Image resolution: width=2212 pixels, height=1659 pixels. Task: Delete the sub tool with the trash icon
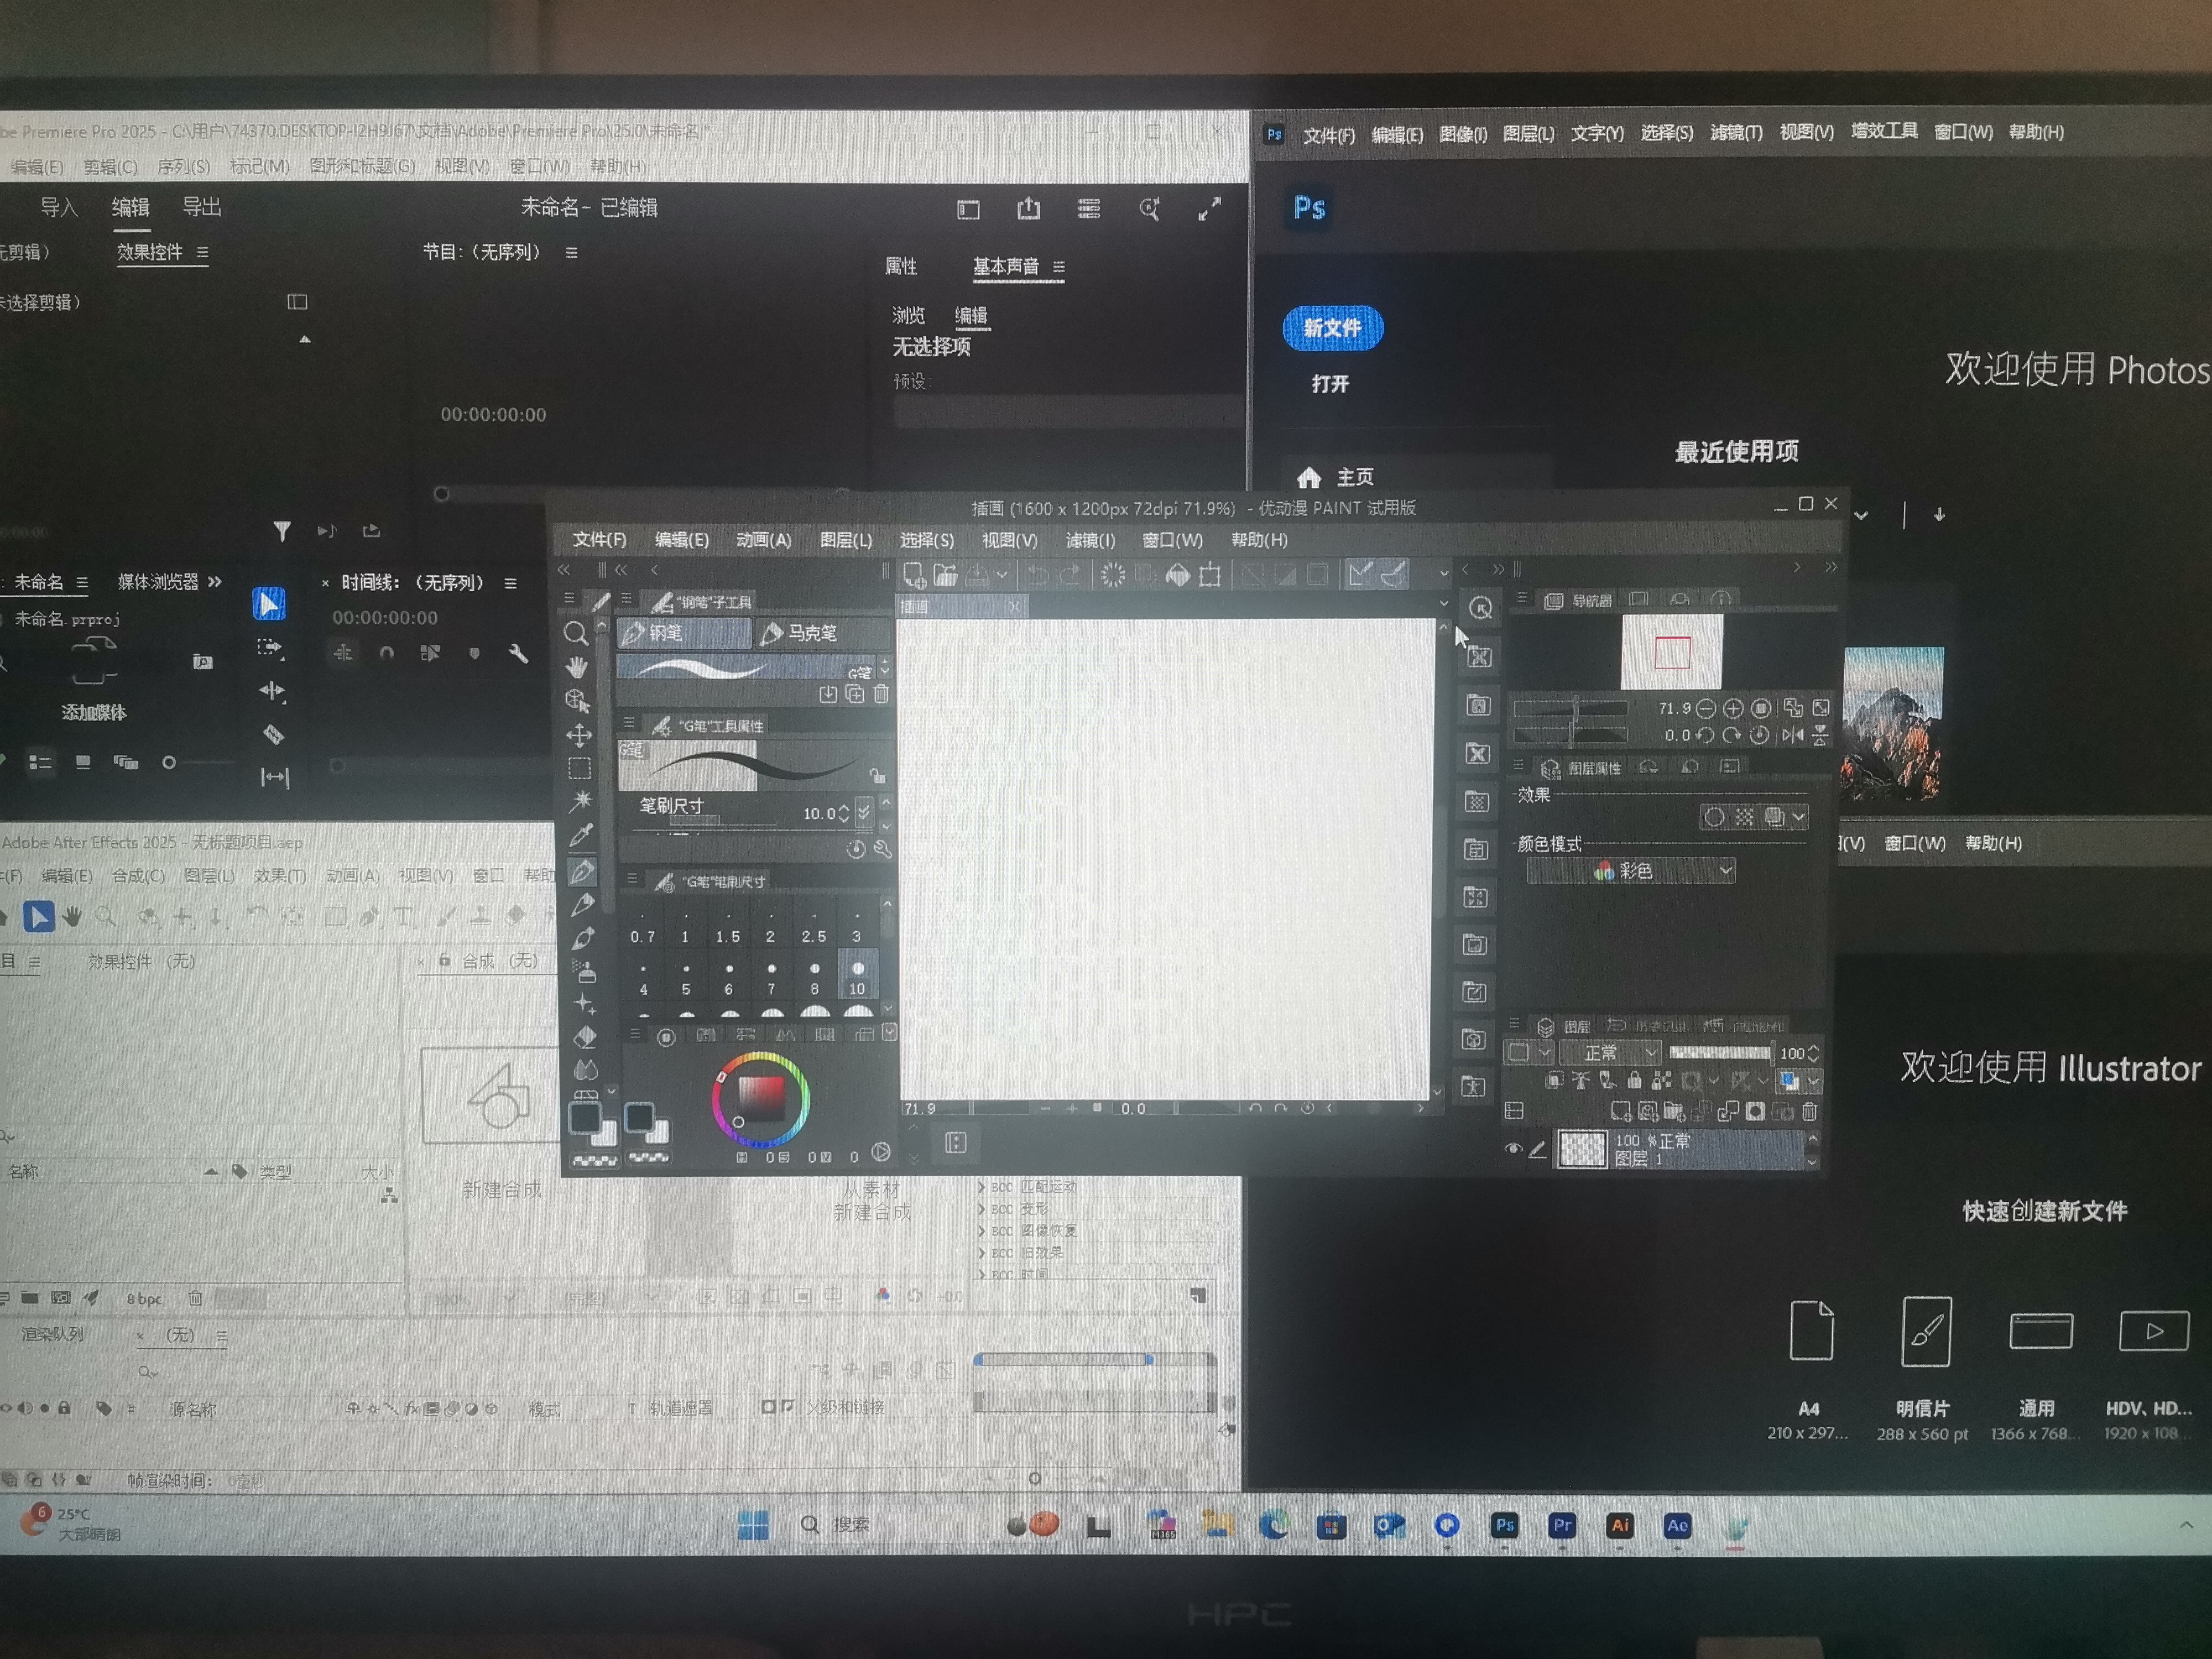tap(881, 694)
